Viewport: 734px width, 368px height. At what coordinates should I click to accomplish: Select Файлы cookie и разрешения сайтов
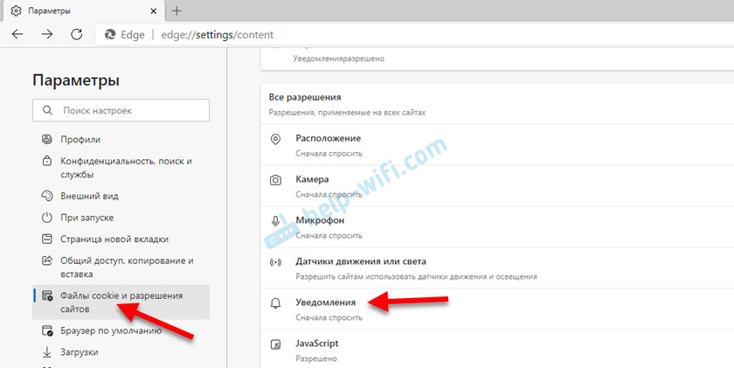tap(121, 302)
